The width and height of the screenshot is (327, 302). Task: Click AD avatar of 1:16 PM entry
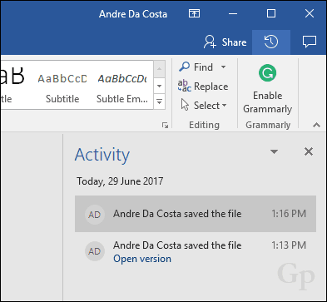pos(95,215)
